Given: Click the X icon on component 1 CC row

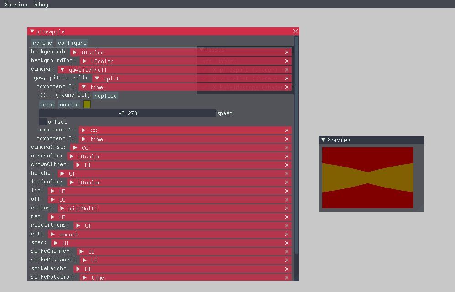Looking at the screenshot, I should click(x=287, y=130).
